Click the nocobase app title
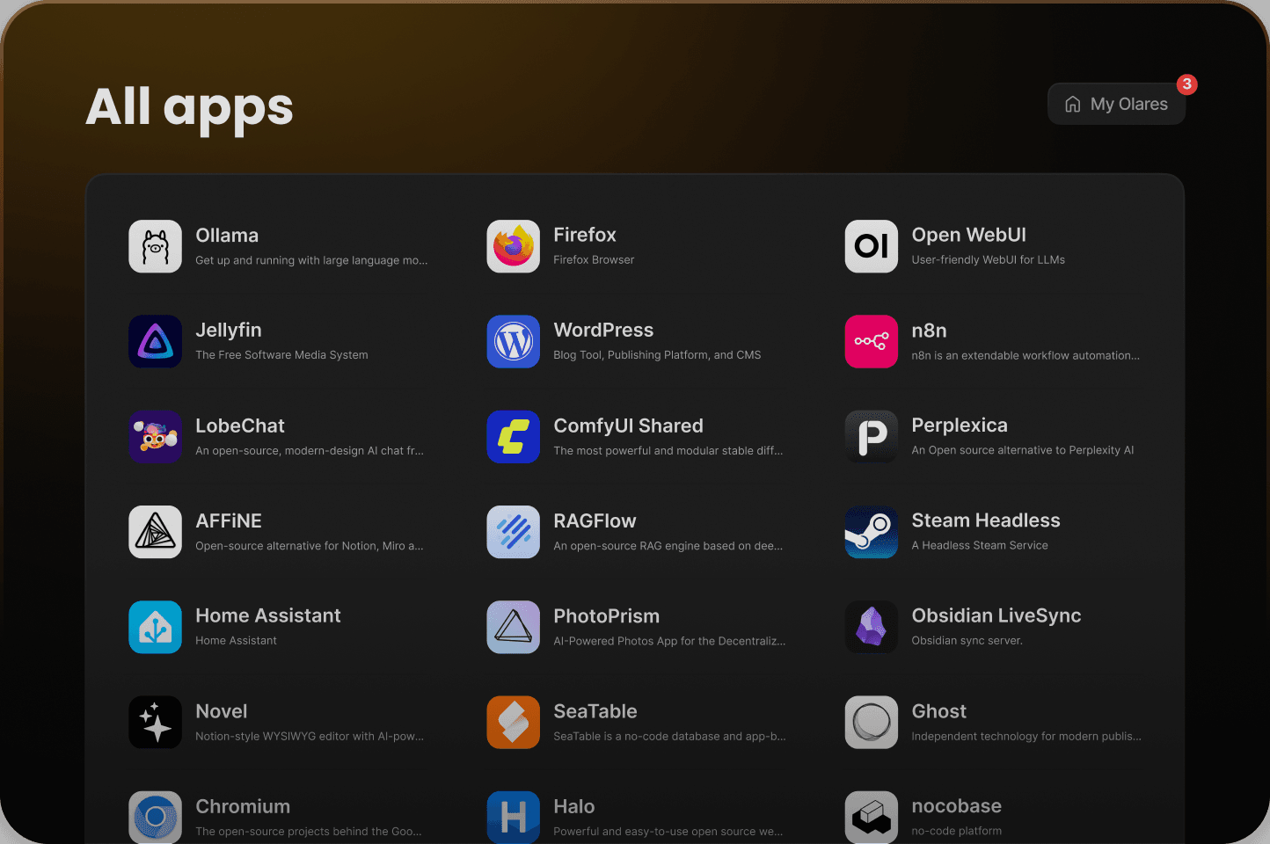The image size is (1270, 844). pos(957,806)
